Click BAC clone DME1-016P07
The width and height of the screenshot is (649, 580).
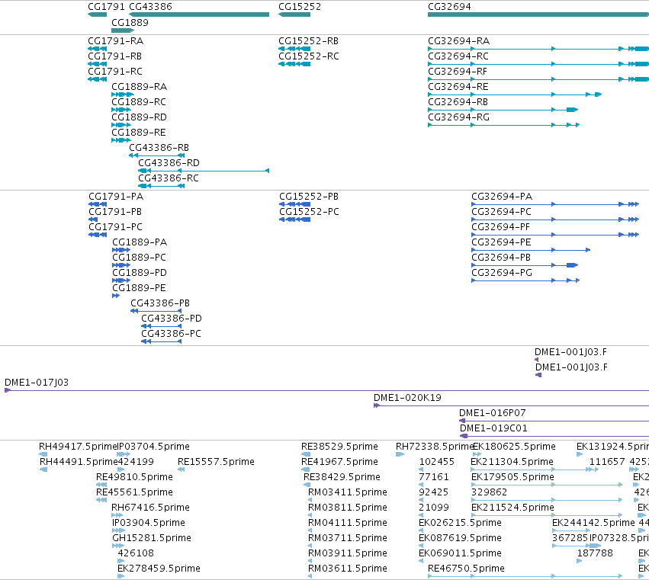pos(492,413)
